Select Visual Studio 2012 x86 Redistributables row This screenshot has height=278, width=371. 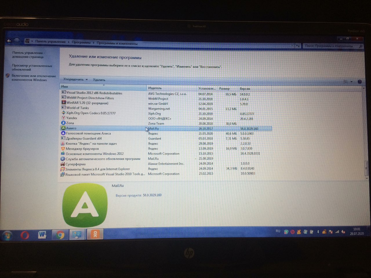(x=166, y=94)
